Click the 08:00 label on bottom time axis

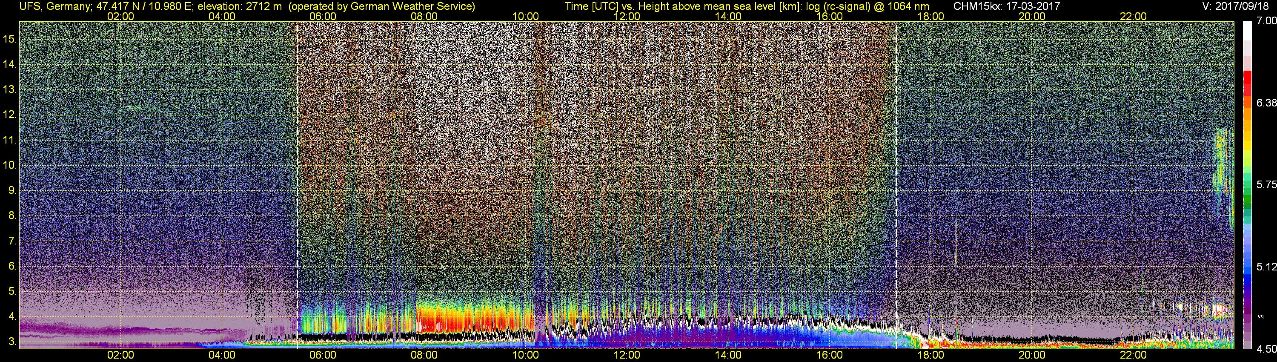[424, 355]
